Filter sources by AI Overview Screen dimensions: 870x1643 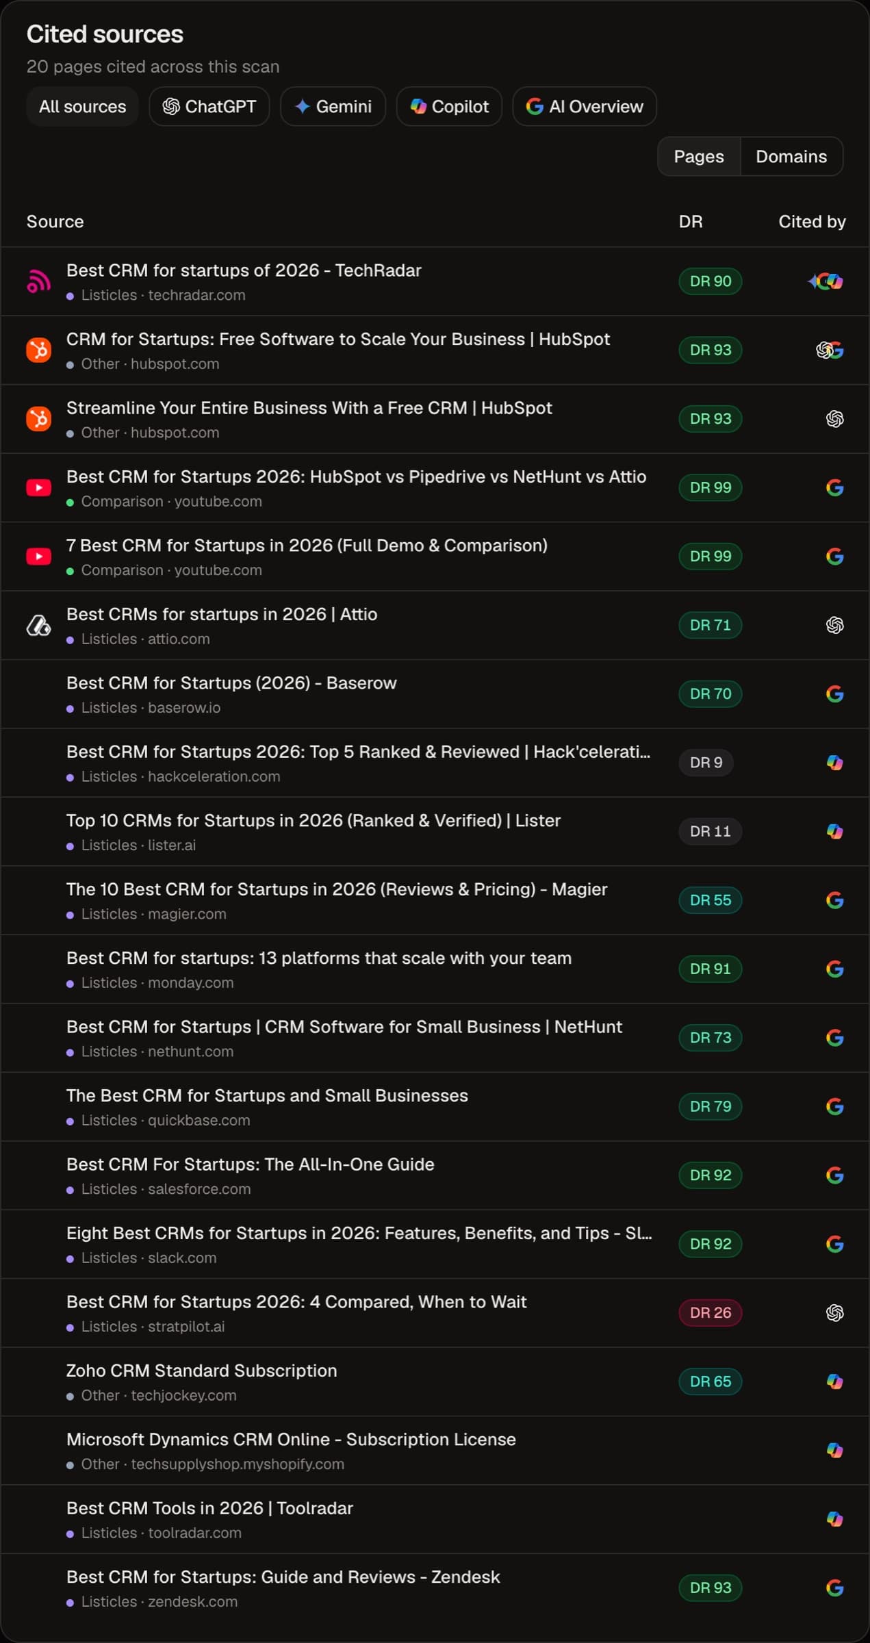coord(585,106)
